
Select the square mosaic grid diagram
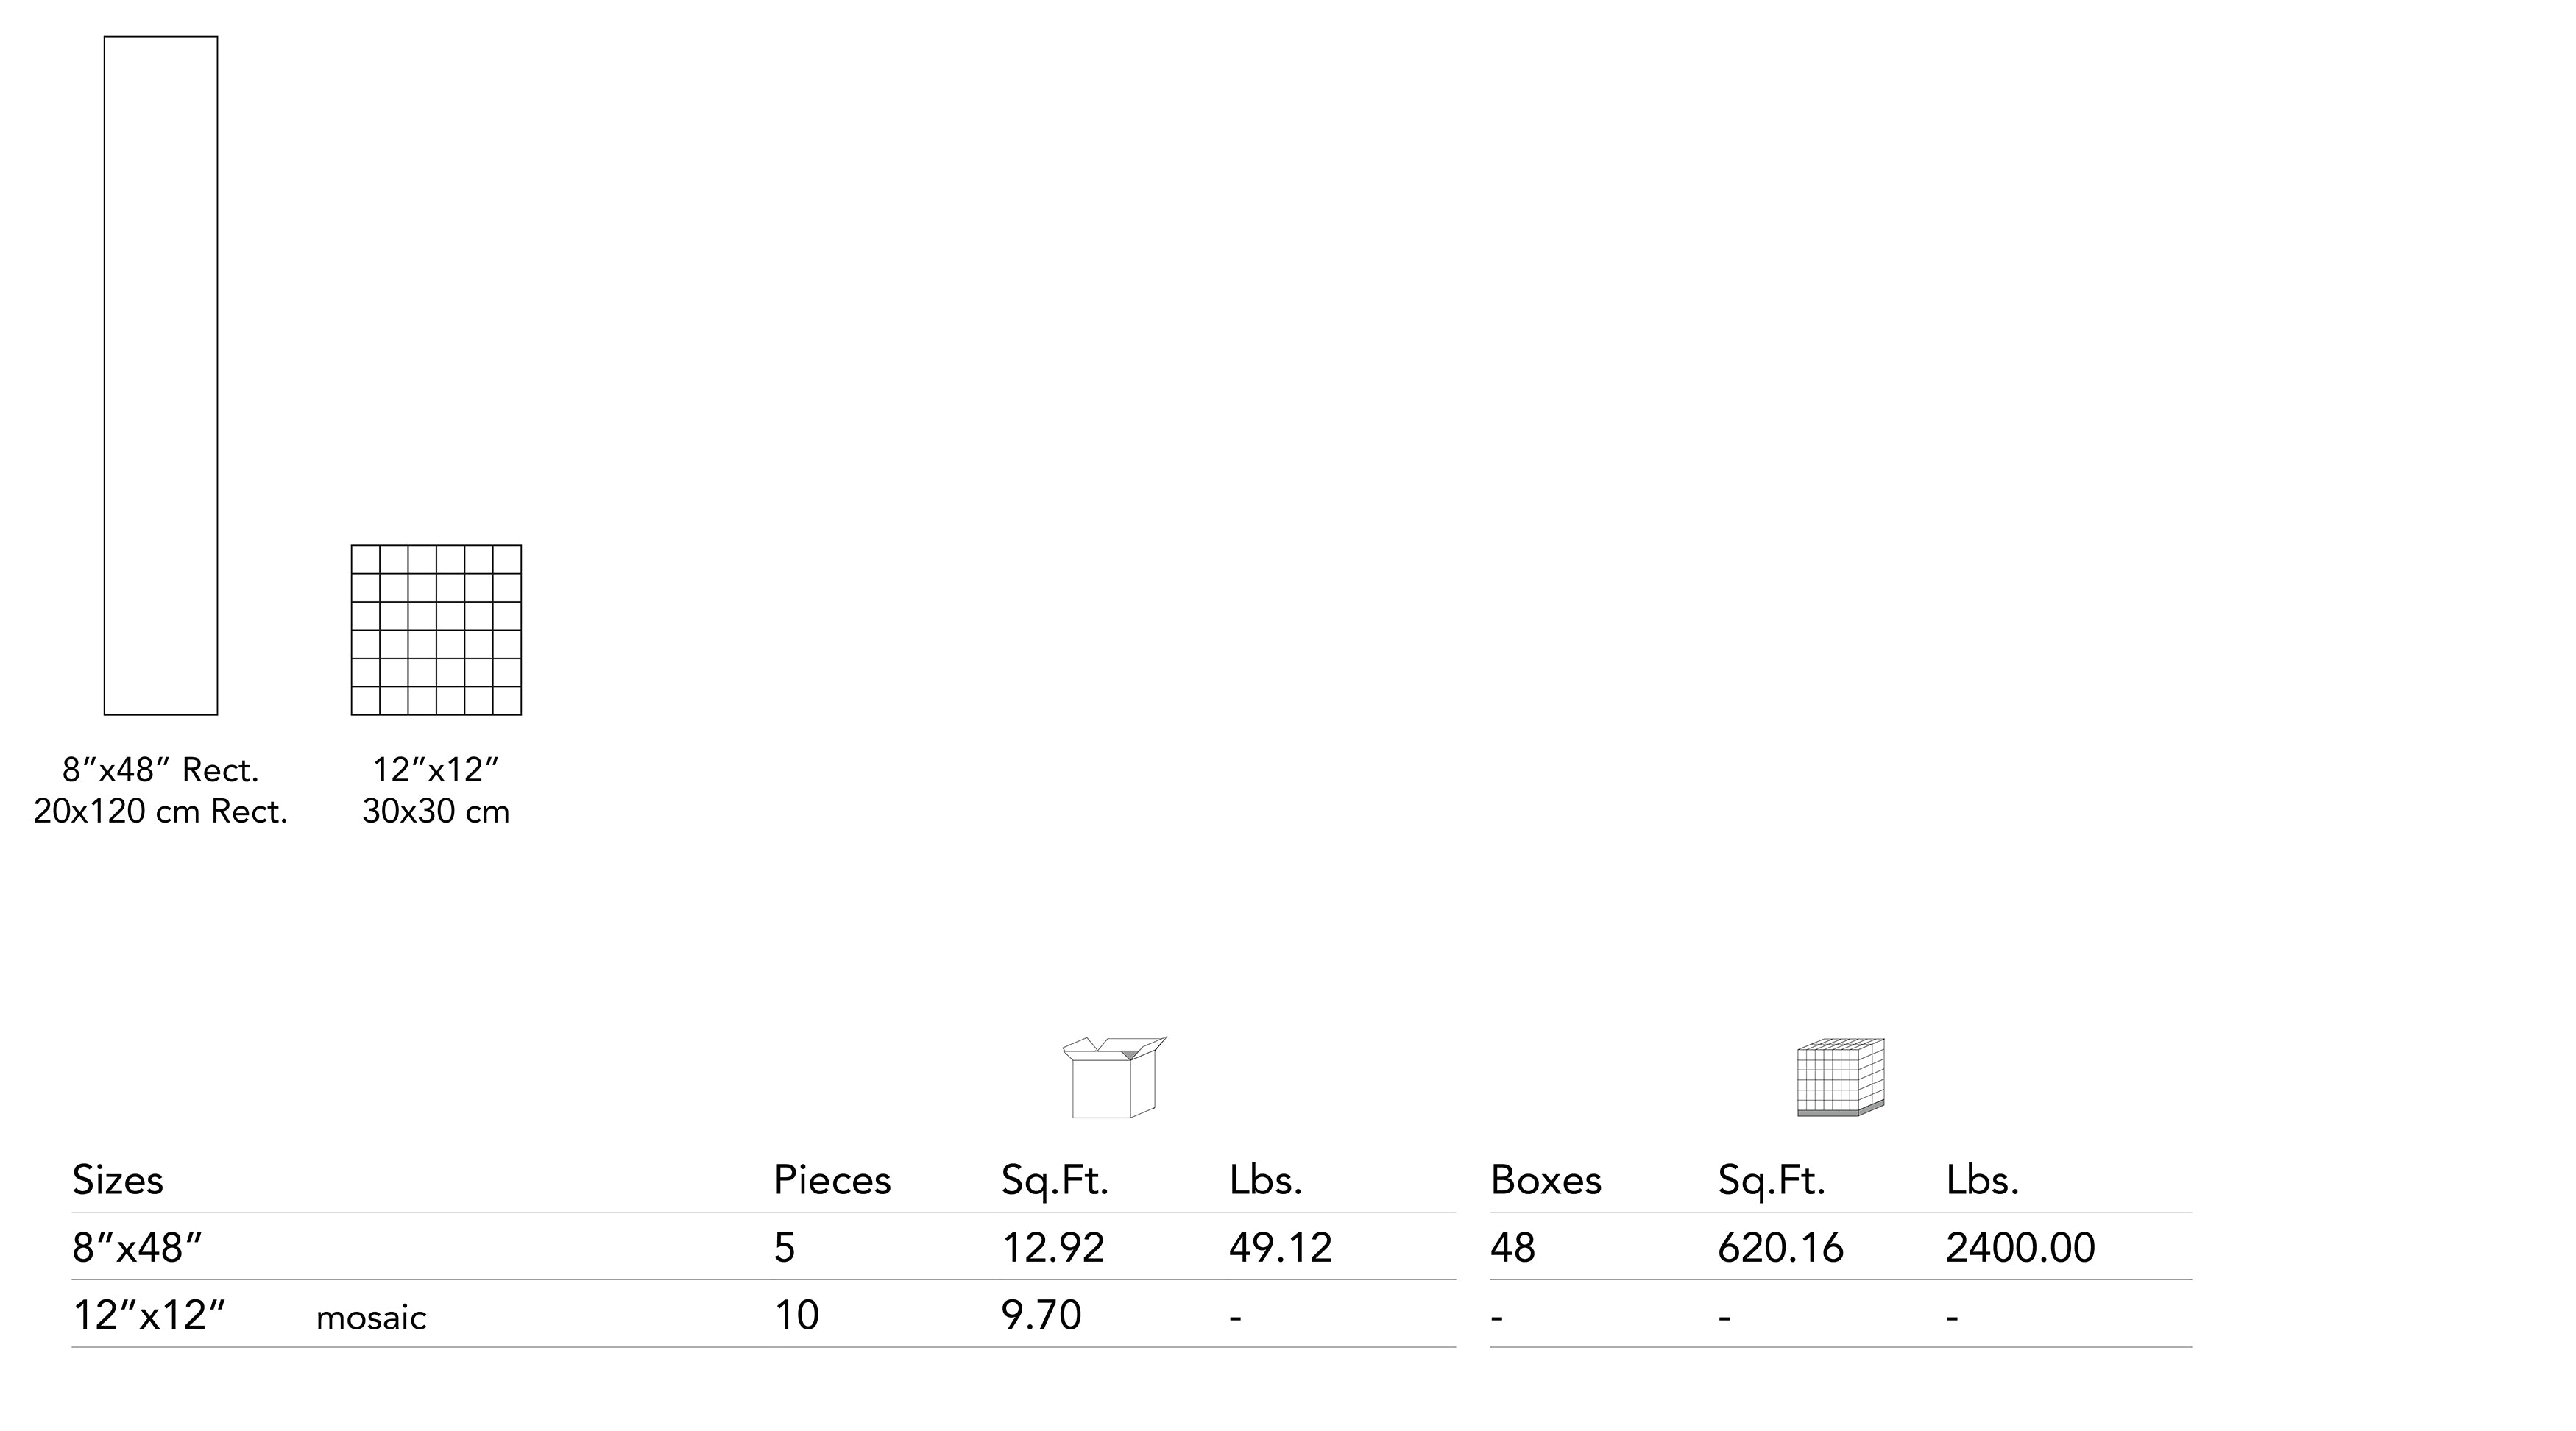coord(436,630)
